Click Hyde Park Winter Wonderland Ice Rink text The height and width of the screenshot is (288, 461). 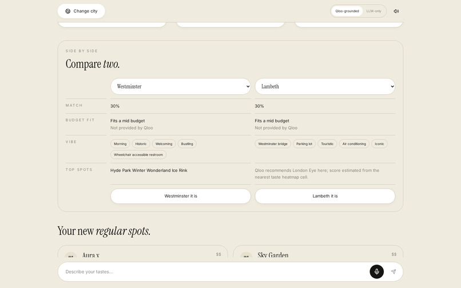point(149,170)
